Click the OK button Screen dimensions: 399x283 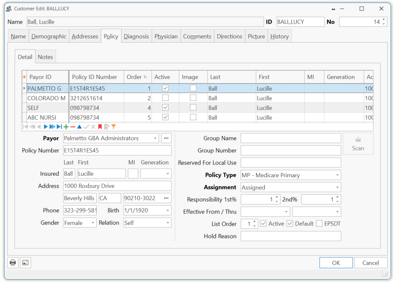pos(336,263)
